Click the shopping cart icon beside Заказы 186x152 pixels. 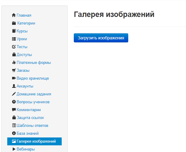14,70
